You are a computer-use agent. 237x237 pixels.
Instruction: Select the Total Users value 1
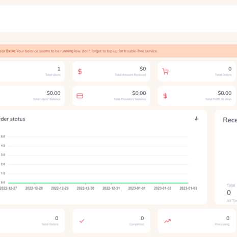59,69
